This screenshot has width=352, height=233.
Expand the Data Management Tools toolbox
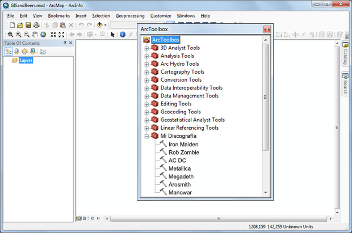coord(146,96)
